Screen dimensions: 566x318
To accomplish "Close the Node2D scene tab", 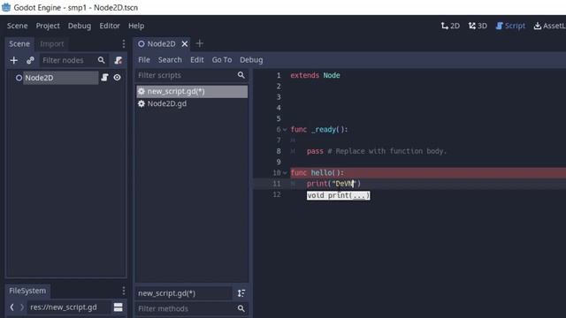I will 185,44.
